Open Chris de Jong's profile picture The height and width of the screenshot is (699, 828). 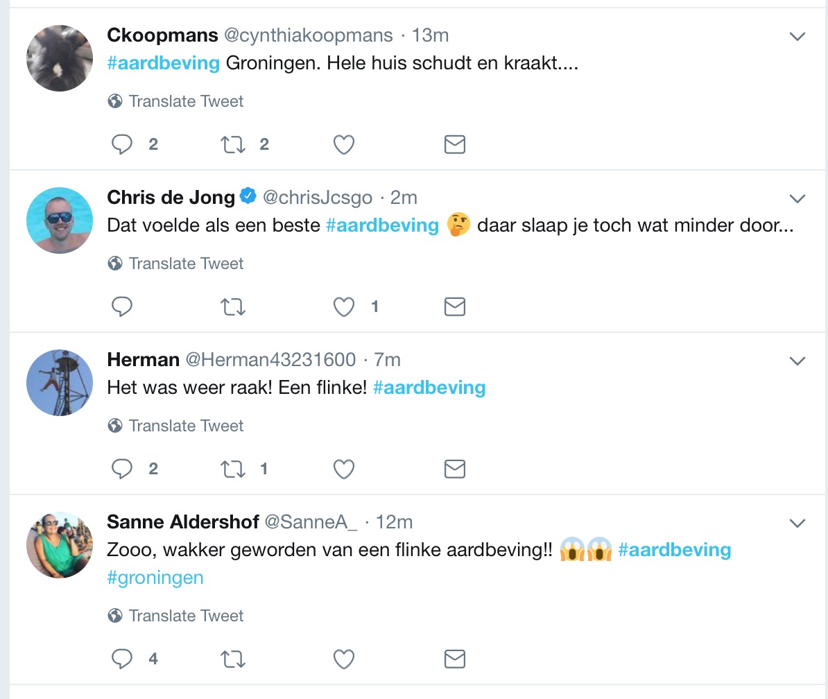tap(60, 221)
